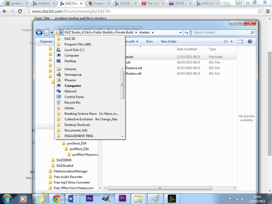Select FileAssociationManager tree folder

[70, 171]
